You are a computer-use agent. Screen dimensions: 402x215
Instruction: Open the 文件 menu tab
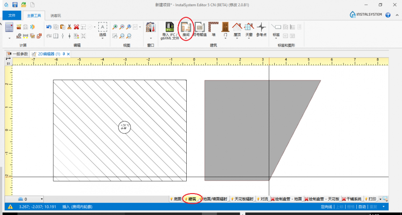12,15
